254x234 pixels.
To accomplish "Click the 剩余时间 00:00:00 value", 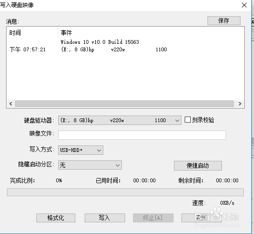I will [x=227, y=180].
